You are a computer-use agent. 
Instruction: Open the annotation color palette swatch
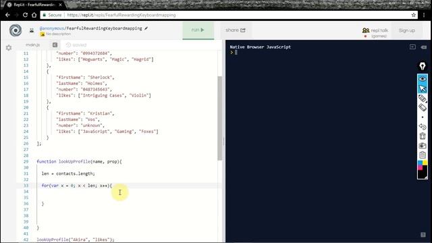[423, 169]
